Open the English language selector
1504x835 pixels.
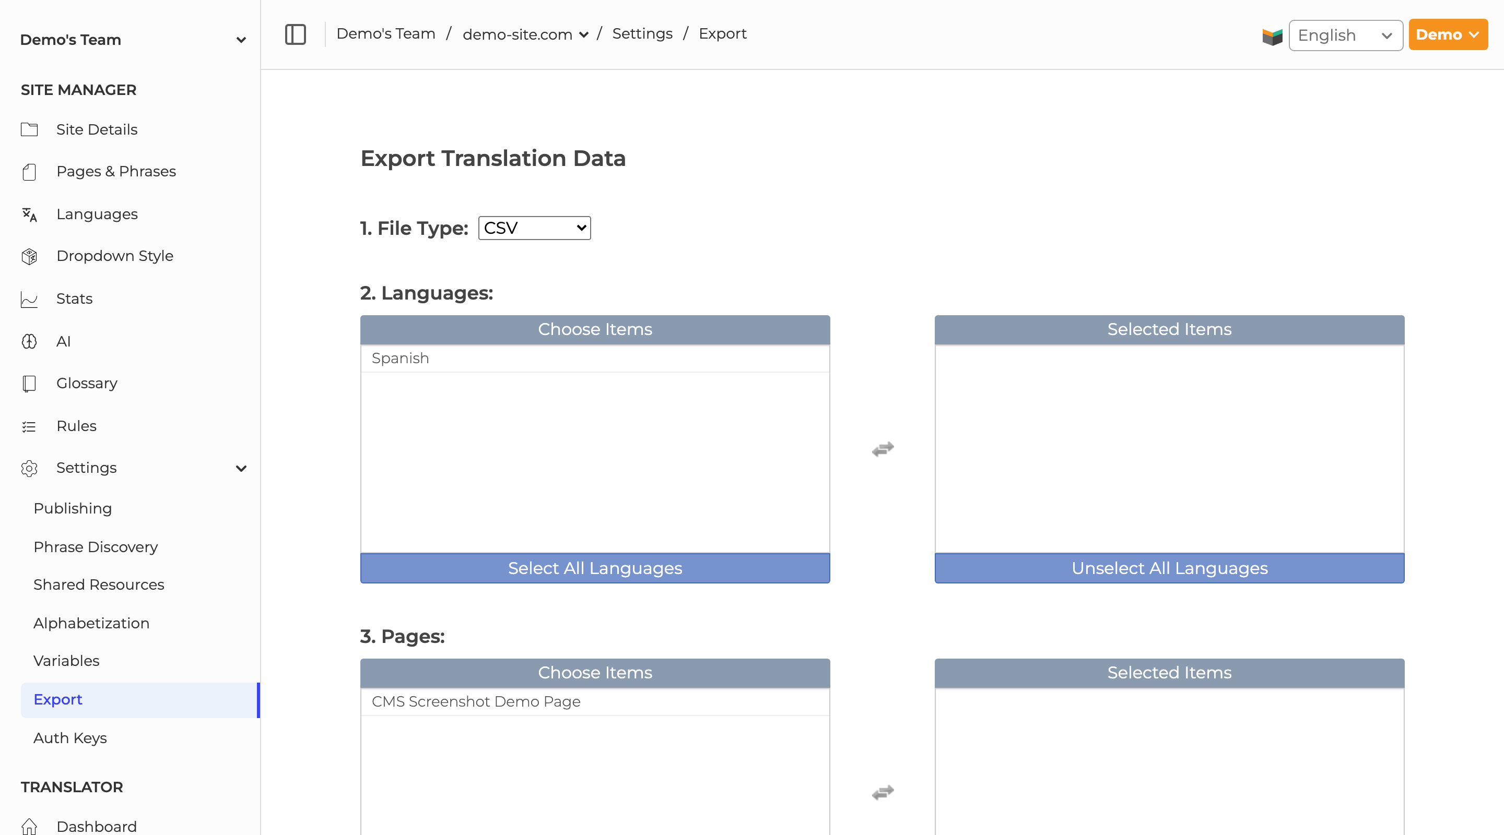1346,35
